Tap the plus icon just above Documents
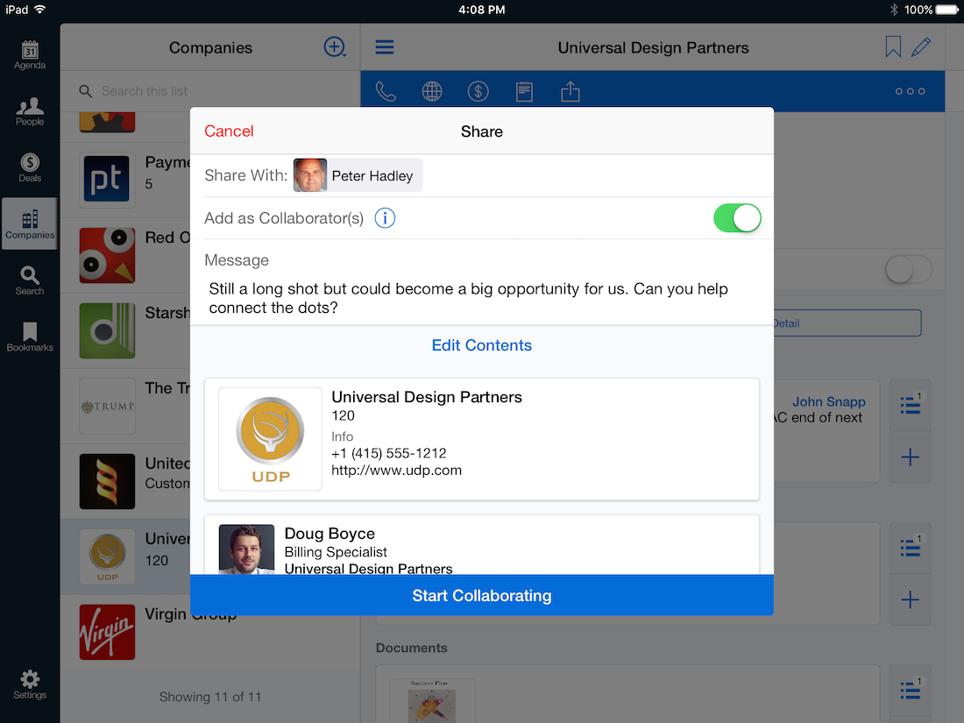 (910, 599)
